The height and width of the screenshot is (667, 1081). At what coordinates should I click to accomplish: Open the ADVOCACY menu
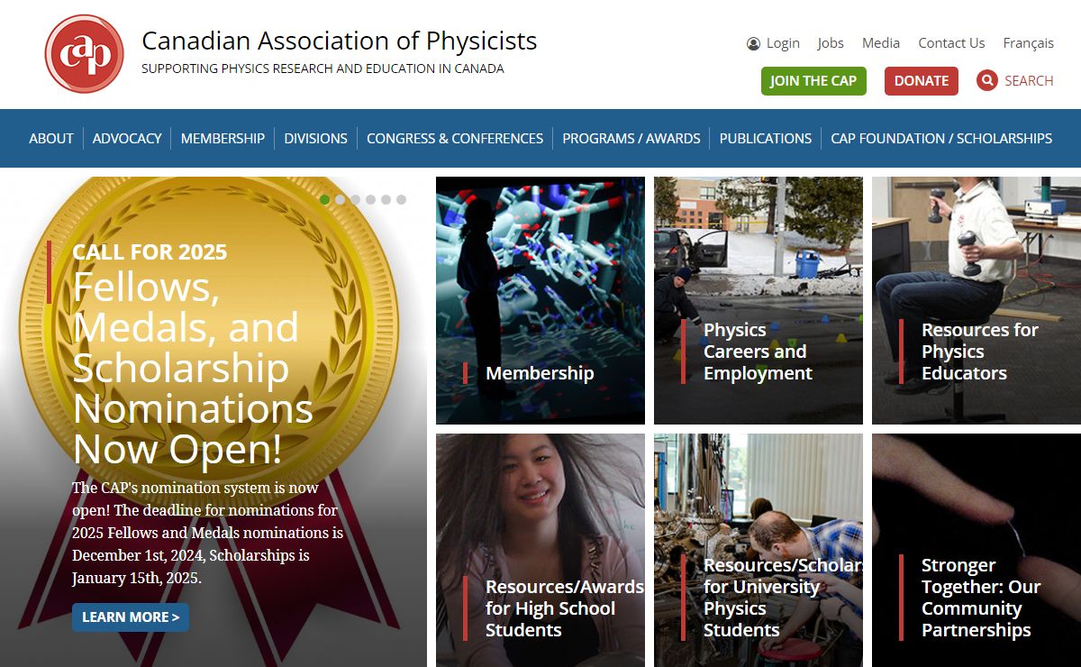tap(127, 138)
